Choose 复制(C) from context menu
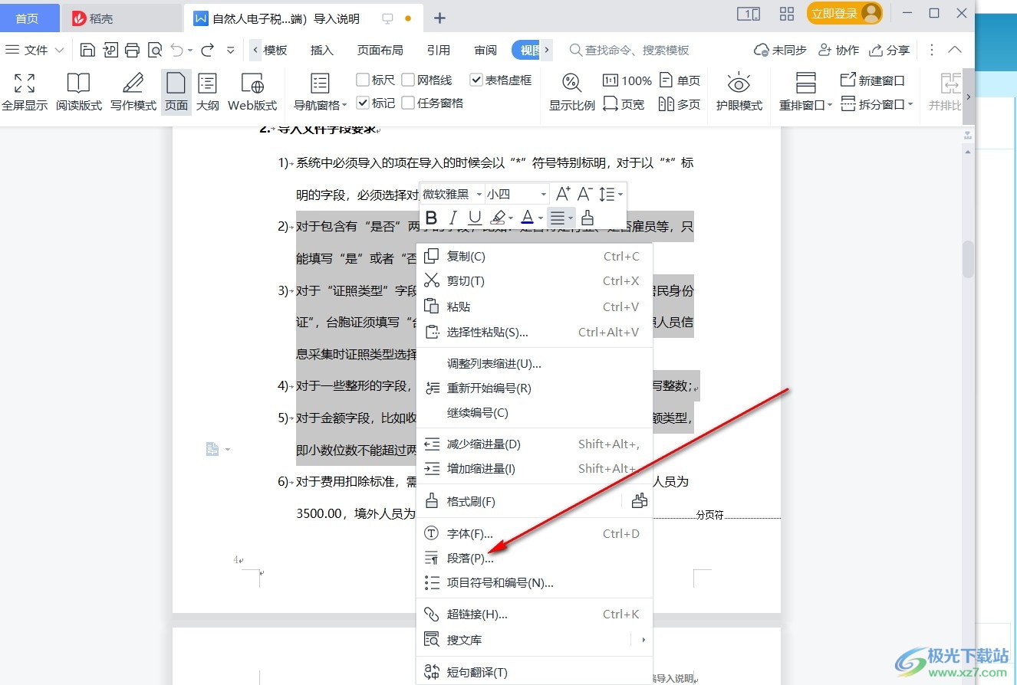This screenshot has width=1017, height=685. [x=534, y=256]
